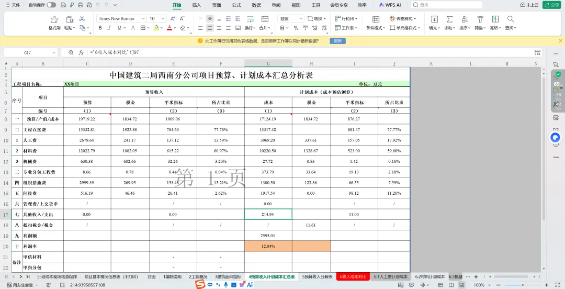Image resolution: width=565 pixels, height=289 pixels.
Task: Select the cell showing 17124.19
Action: [x=268, y=119]
